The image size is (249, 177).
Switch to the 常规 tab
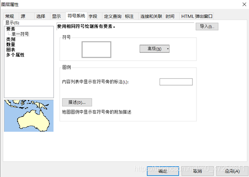[11, 16]
